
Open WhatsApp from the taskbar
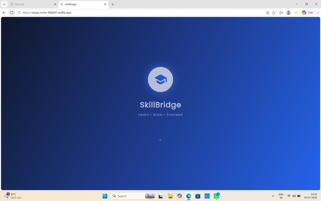216,196
